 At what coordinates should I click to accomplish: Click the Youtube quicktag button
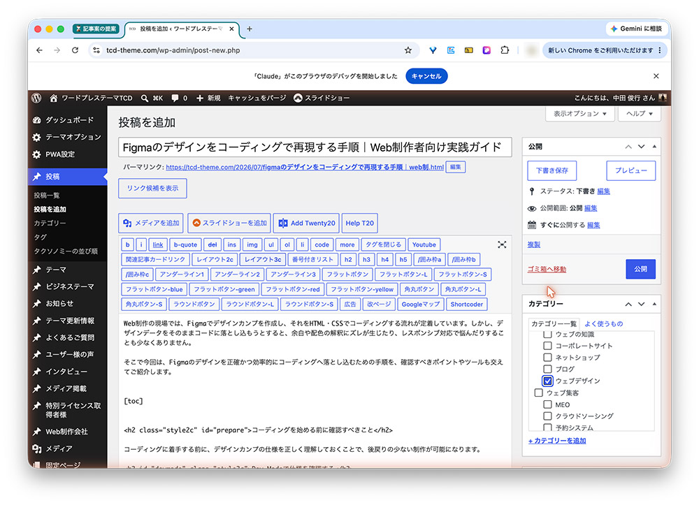pyautogui.click(x=424, y=244)
